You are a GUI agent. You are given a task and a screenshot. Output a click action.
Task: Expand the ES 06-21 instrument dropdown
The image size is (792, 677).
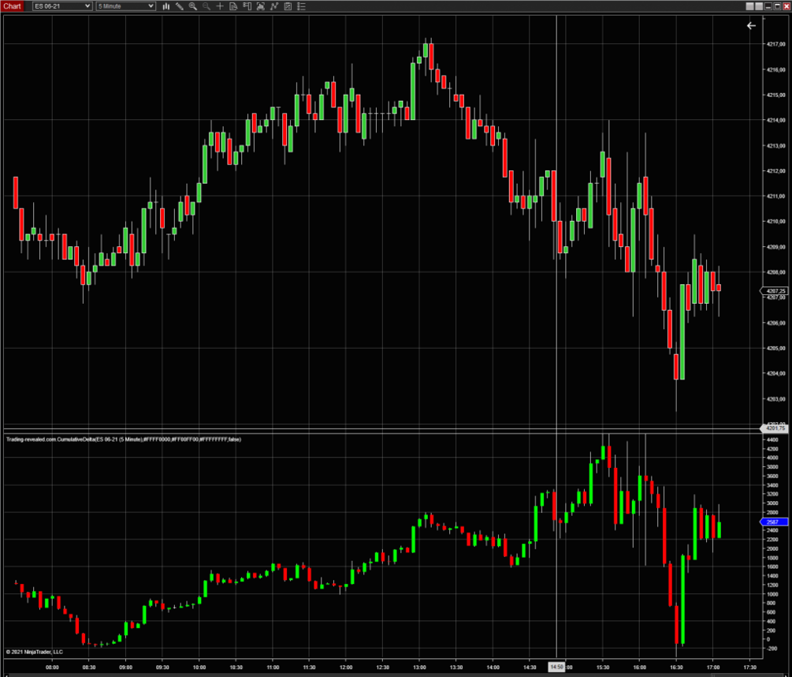click(x=62, y=6)
